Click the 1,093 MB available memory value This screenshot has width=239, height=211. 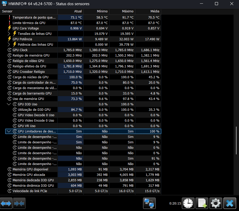tap(75, 169)
